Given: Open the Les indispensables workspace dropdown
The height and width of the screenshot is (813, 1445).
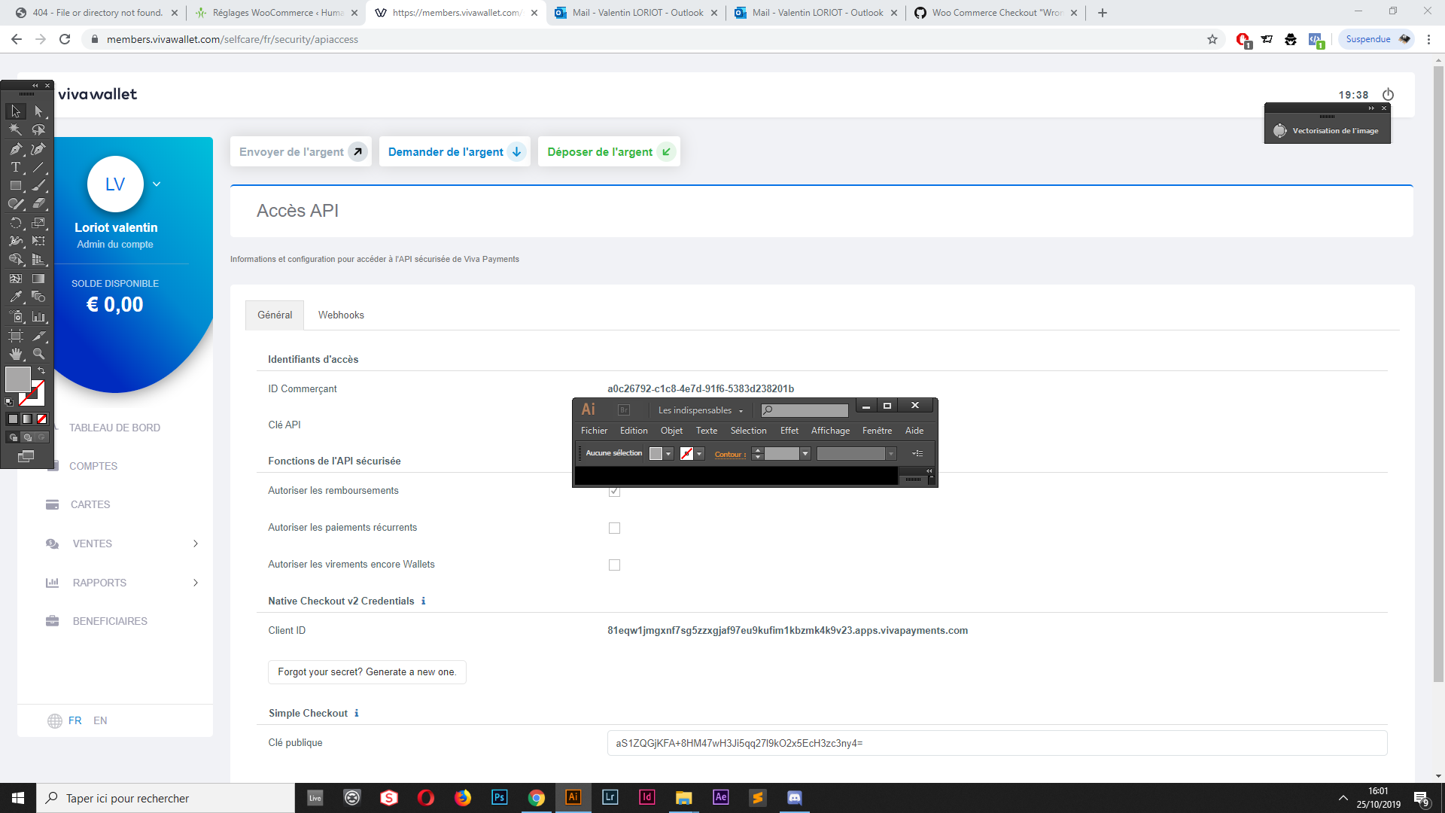Looking at the screenshot, I should [x=700, y=410].
